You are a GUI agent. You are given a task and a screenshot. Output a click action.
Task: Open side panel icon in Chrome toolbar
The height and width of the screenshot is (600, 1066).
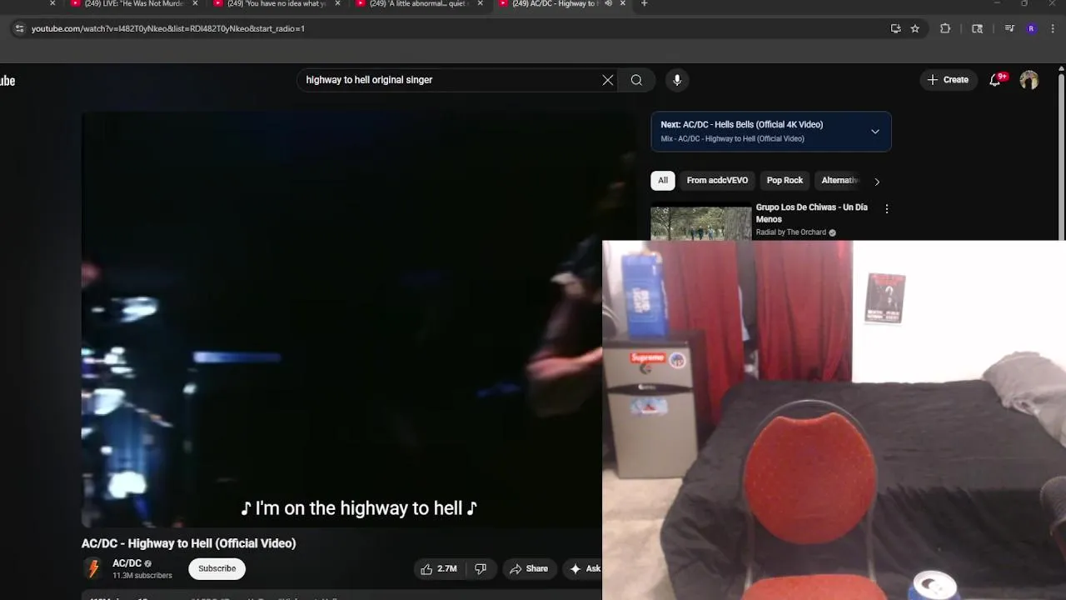pos(978,28)
